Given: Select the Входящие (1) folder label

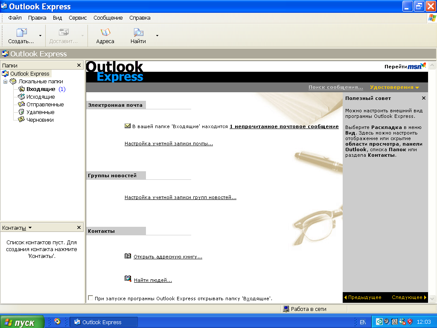Looking at the screenshot, I should click(46, 89).
